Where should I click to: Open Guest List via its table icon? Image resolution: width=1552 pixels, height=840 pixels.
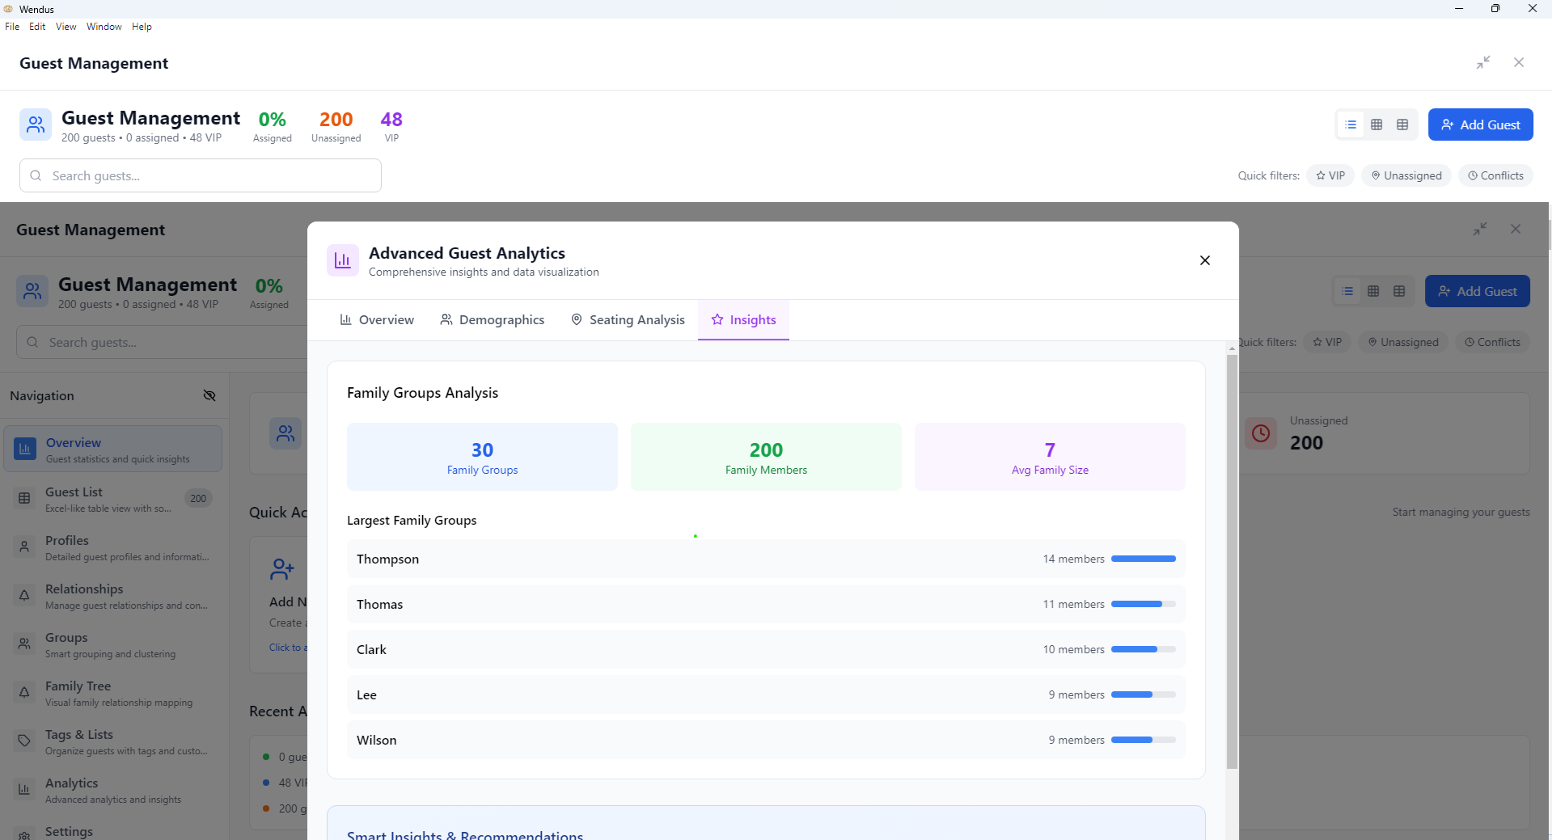(x=23, y=497)
